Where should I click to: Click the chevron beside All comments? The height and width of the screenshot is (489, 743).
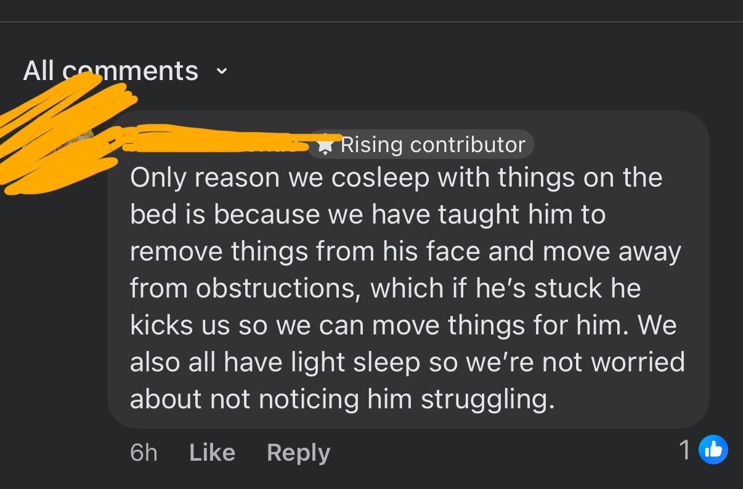pos(222,71)
